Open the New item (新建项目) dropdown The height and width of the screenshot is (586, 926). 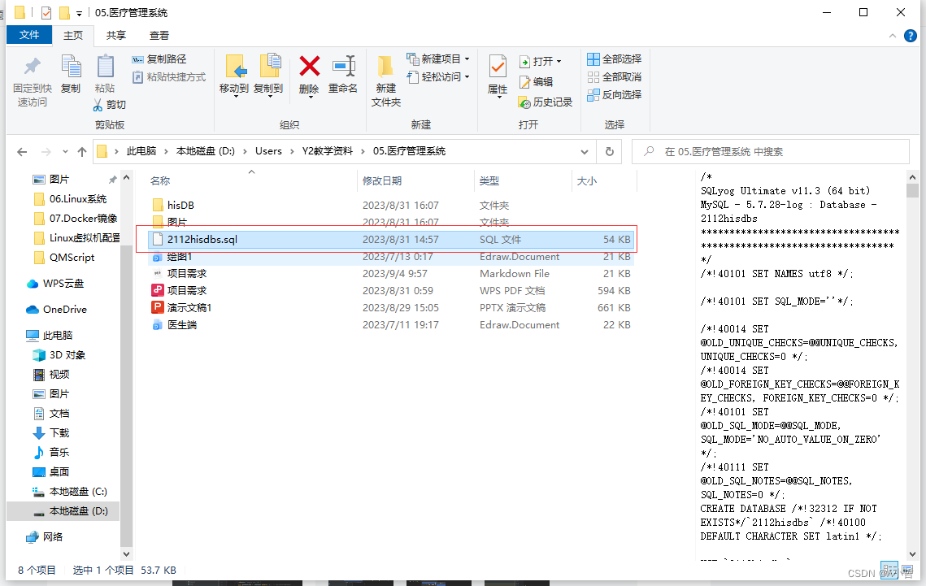click(x=437, y=59)
